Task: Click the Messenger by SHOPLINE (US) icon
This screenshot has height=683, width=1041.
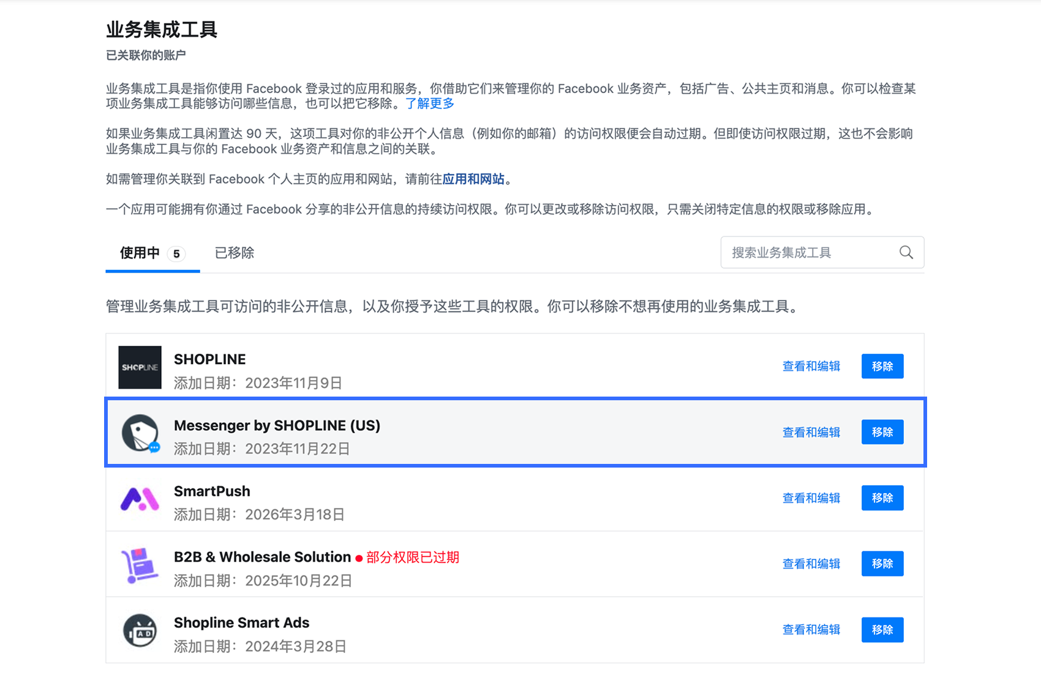Action: tap(140, 433)
